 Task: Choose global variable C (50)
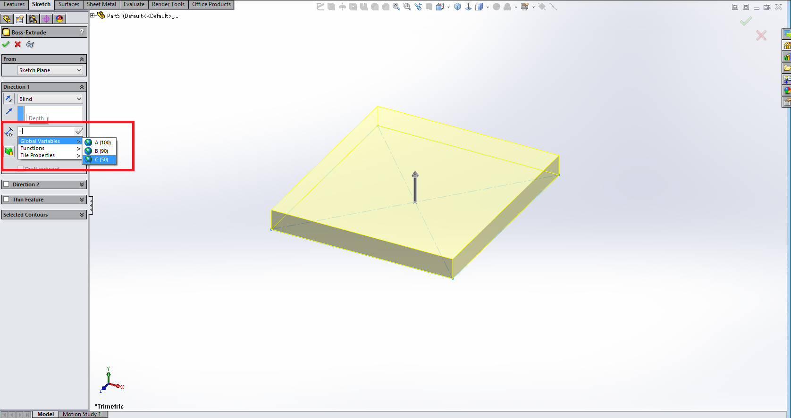point(99,159)
